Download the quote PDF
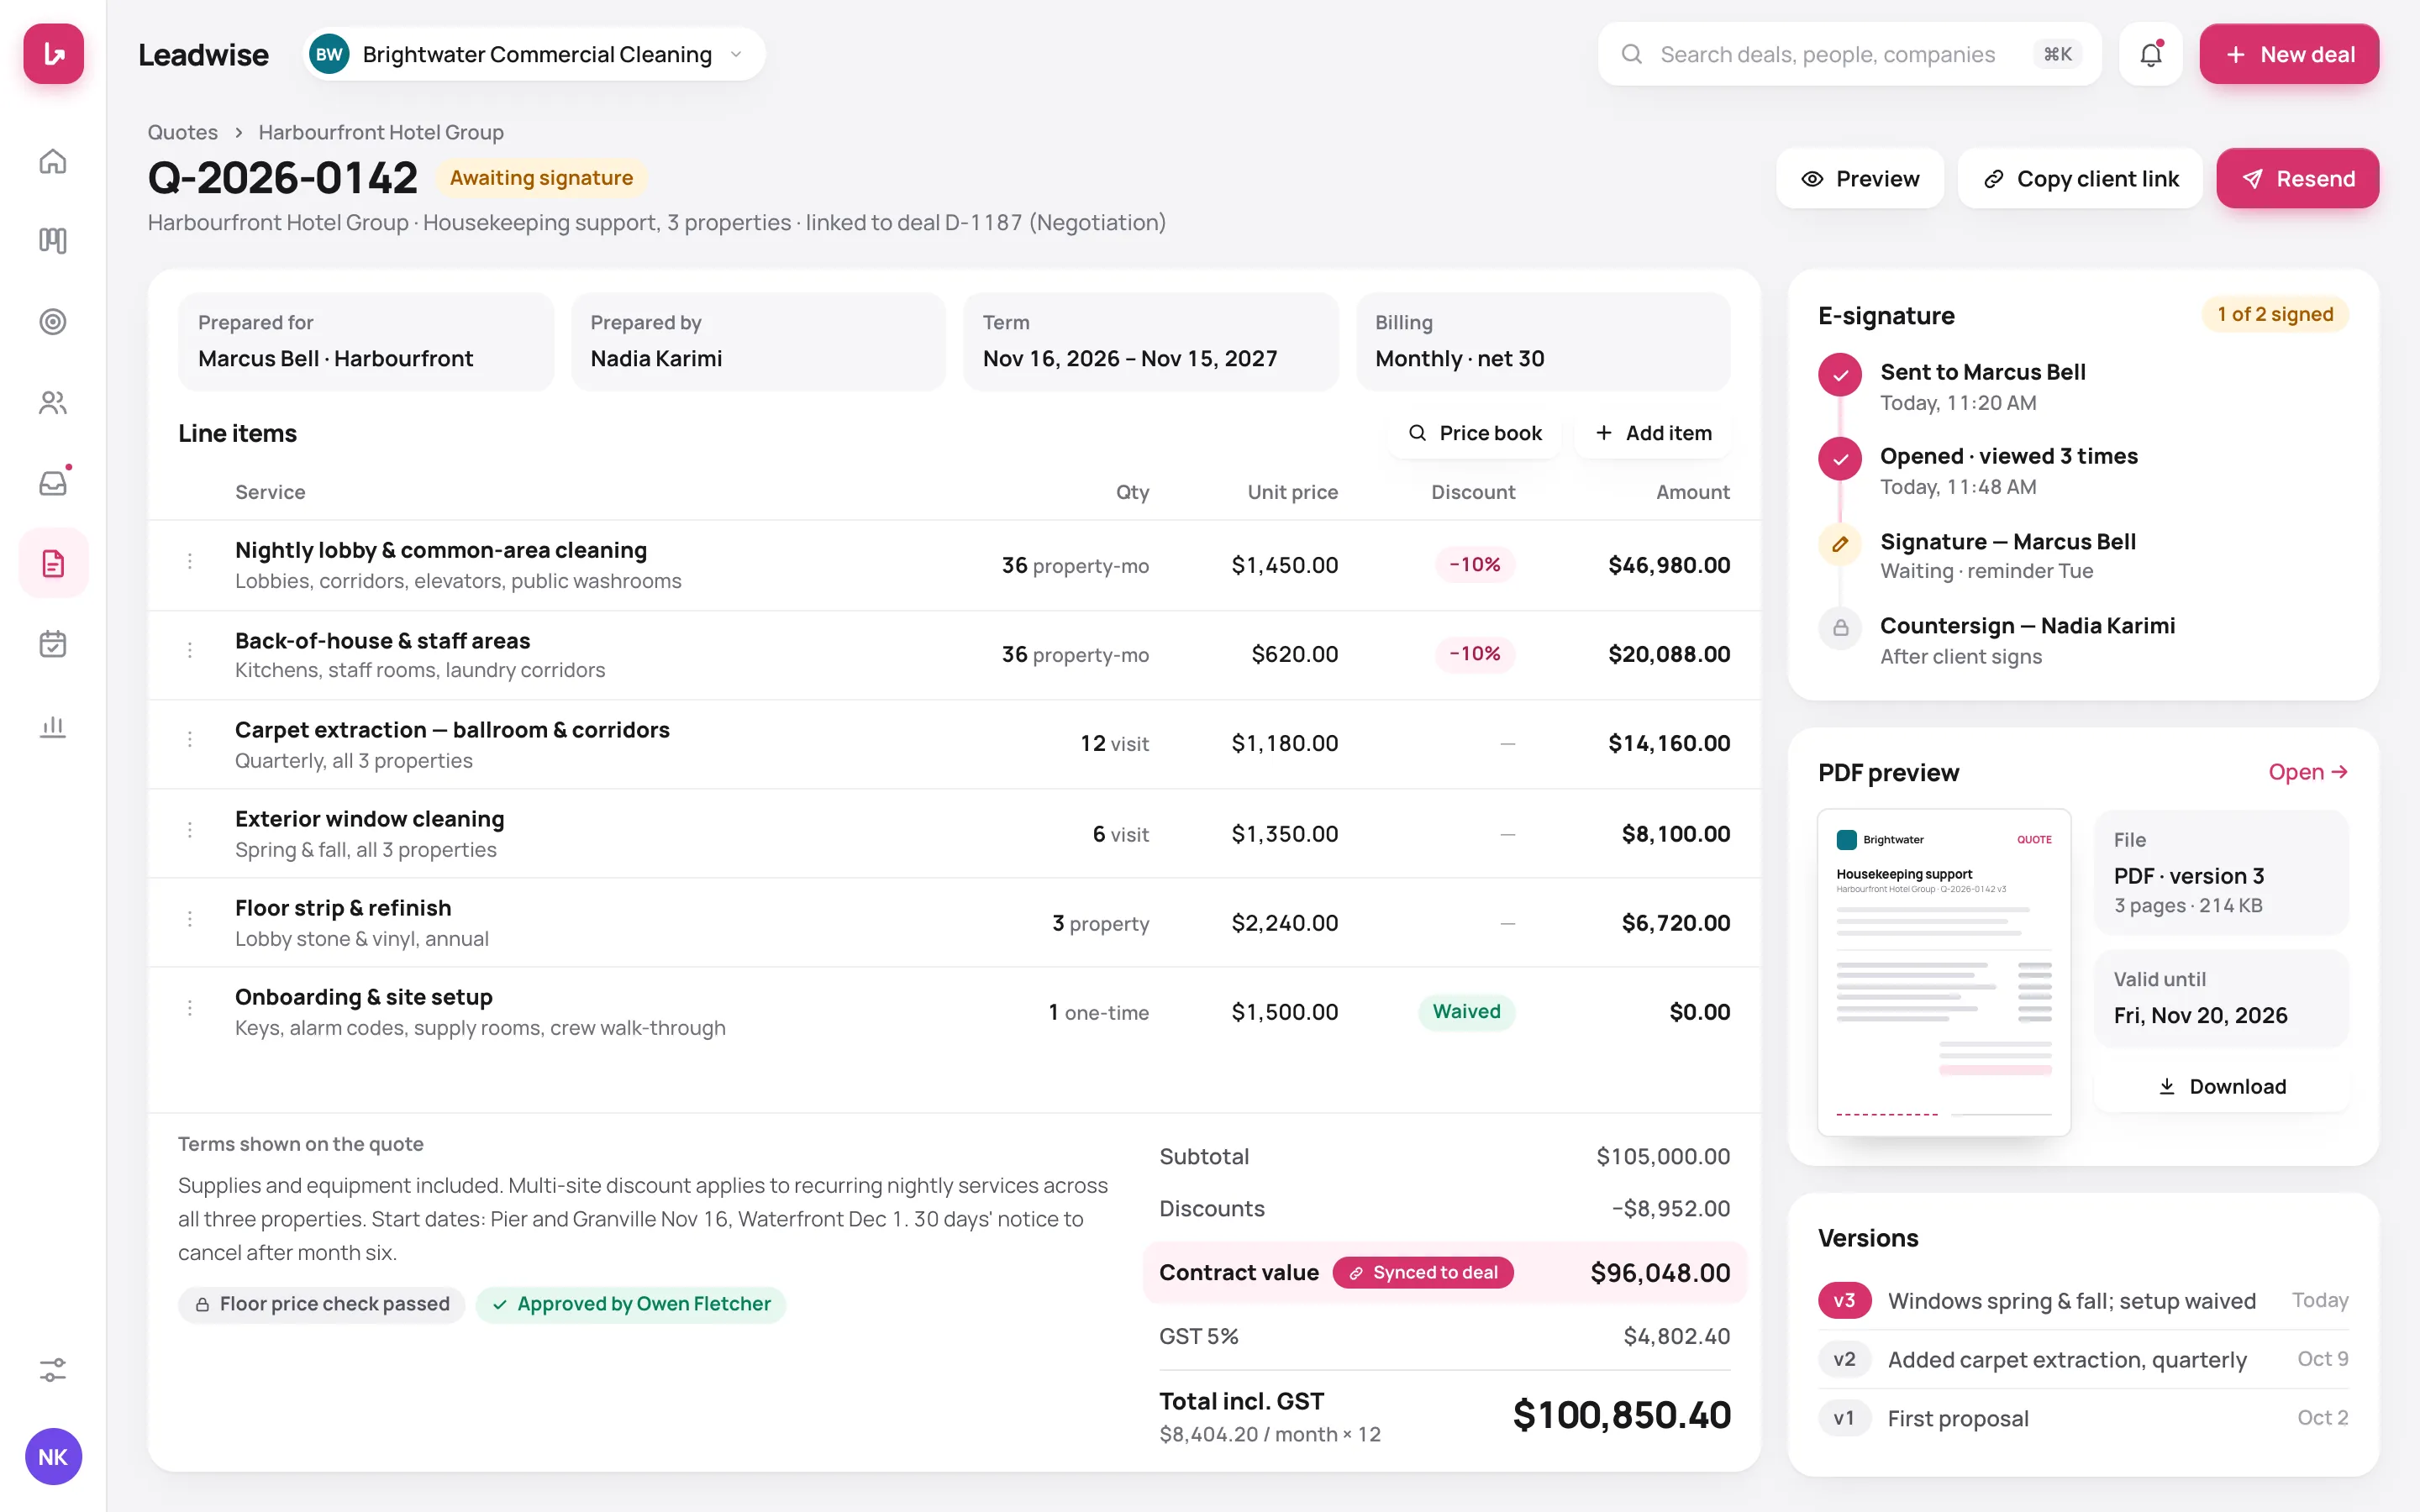2420x1512 pixels. 2221,1086
